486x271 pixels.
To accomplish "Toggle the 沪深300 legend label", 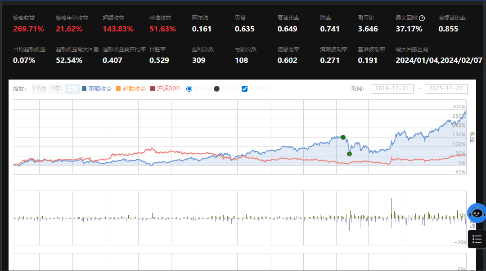I will pyautogui.click(x=168, y=89).
